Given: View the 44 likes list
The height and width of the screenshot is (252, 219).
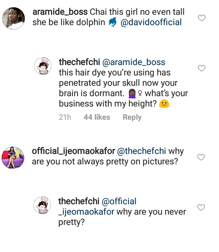Looking at the screenshot, I should [97, 117].
